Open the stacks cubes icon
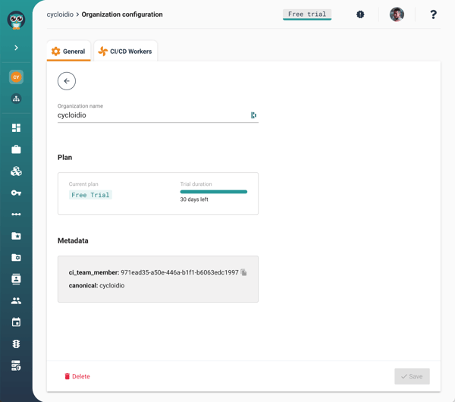 tap(16, 171)
